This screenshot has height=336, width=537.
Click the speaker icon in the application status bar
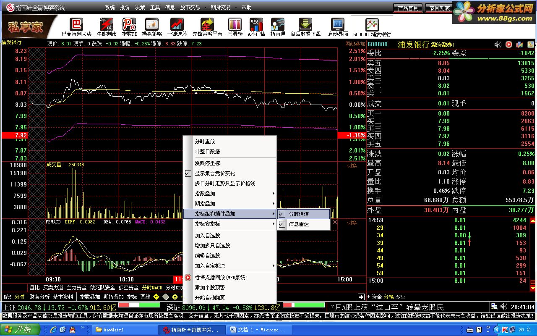click(503, 307)
